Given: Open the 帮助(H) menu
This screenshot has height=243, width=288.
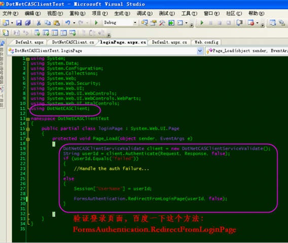Looking at the screenshot, I should [x=257, y=13].
